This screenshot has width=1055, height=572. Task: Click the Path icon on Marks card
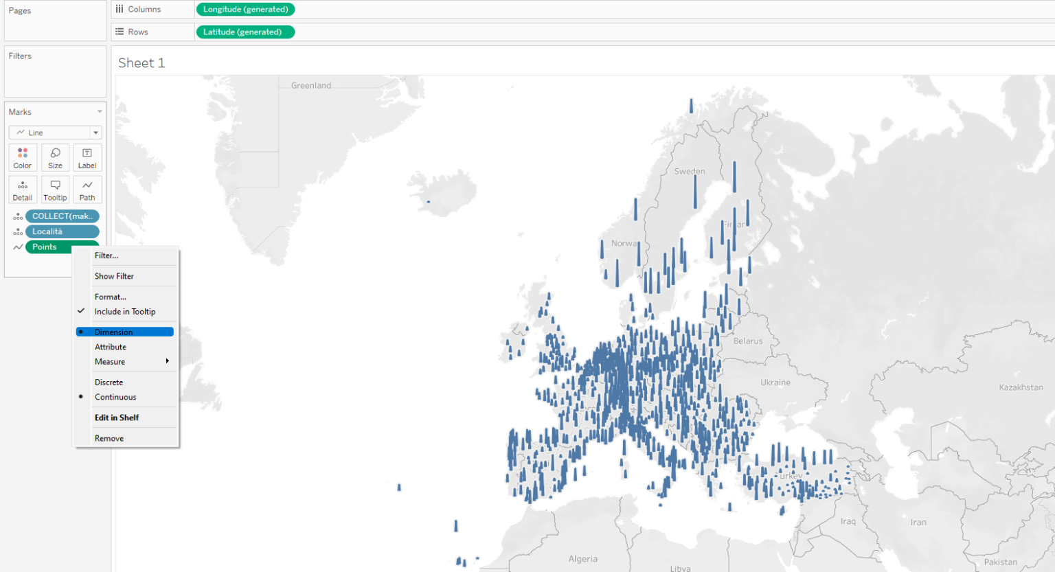pos(87,190)
